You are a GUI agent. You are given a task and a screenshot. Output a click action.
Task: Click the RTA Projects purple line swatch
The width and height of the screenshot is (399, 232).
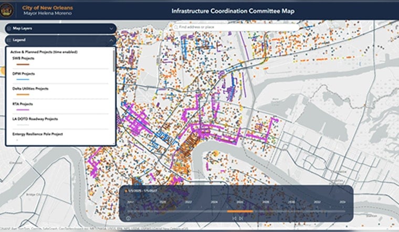click(23, 110)
